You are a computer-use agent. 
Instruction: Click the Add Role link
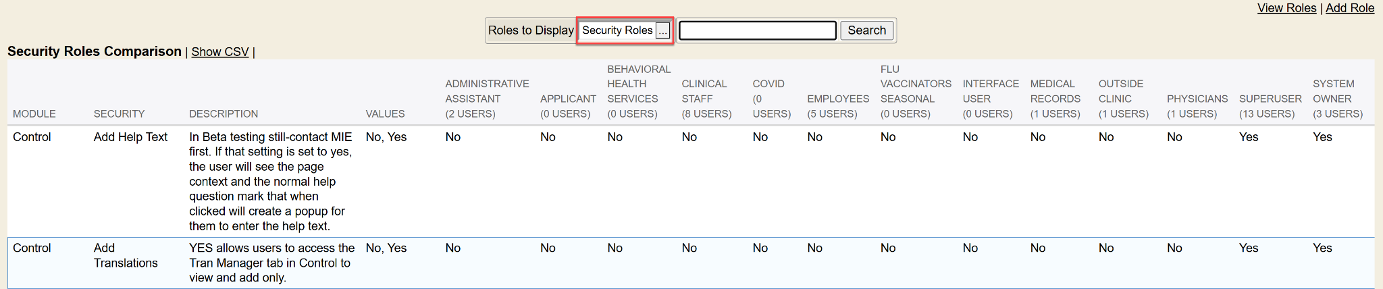pyautogui.click(x=1349, y=8)
